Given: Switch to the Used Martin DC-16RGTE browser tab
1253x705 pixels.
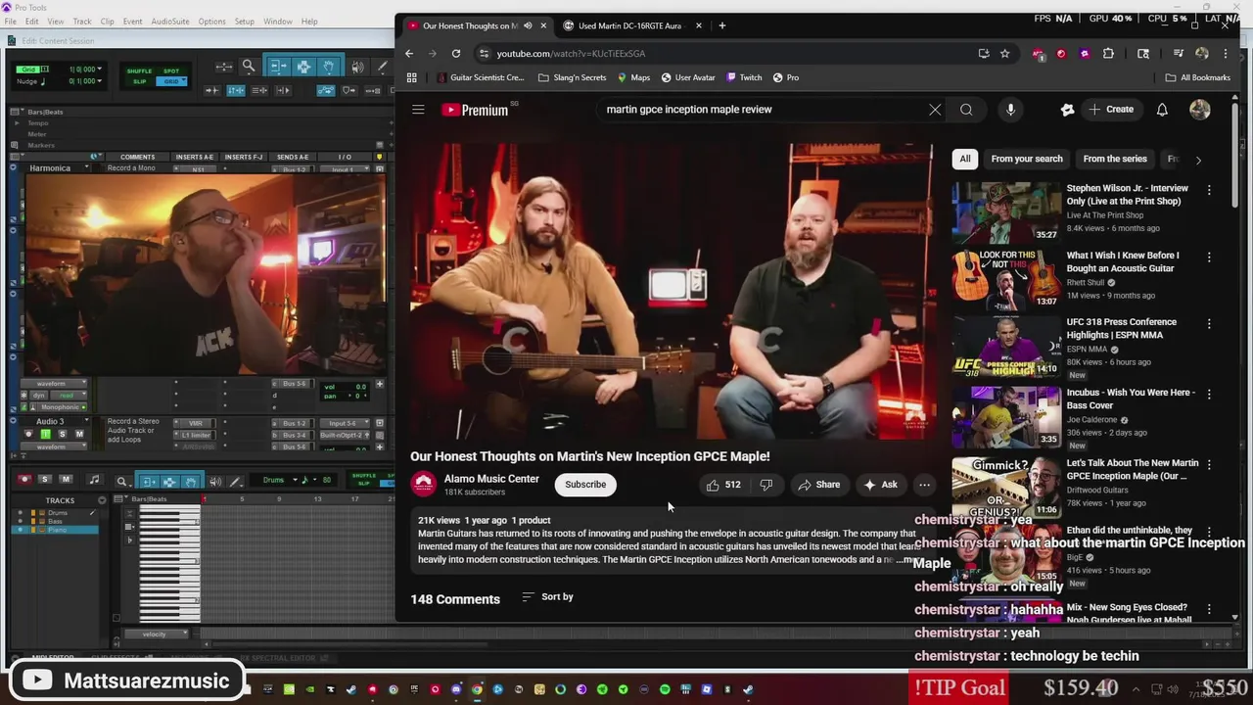Looking at the screenshot, I should (x=629, y=25).
